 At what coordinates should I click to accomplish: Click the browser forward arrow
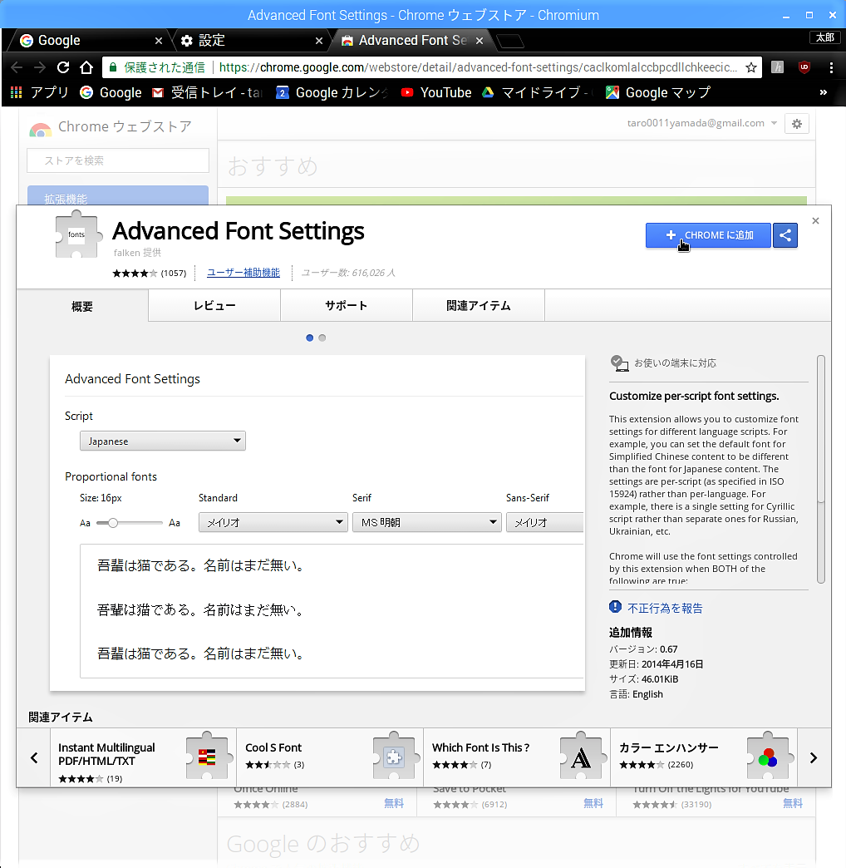40,67
